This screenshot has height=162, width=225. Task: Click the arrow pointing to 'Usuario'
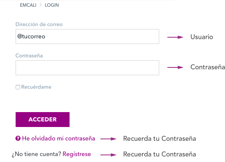(x=176, y=37)
